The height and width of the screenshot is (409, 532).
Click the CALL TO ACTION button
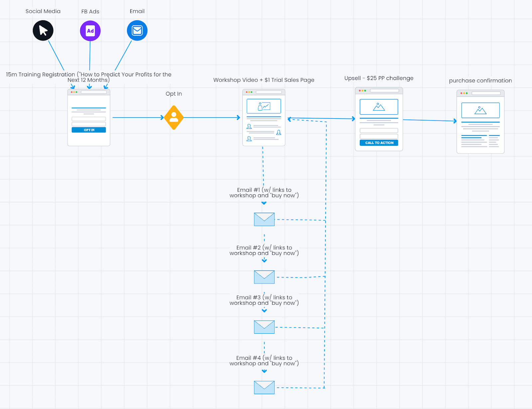(x=379, y=143)
